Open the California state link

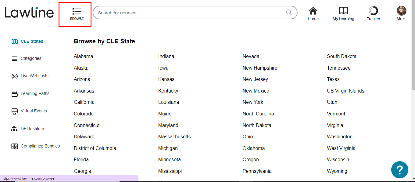click(x=84, y=102)
